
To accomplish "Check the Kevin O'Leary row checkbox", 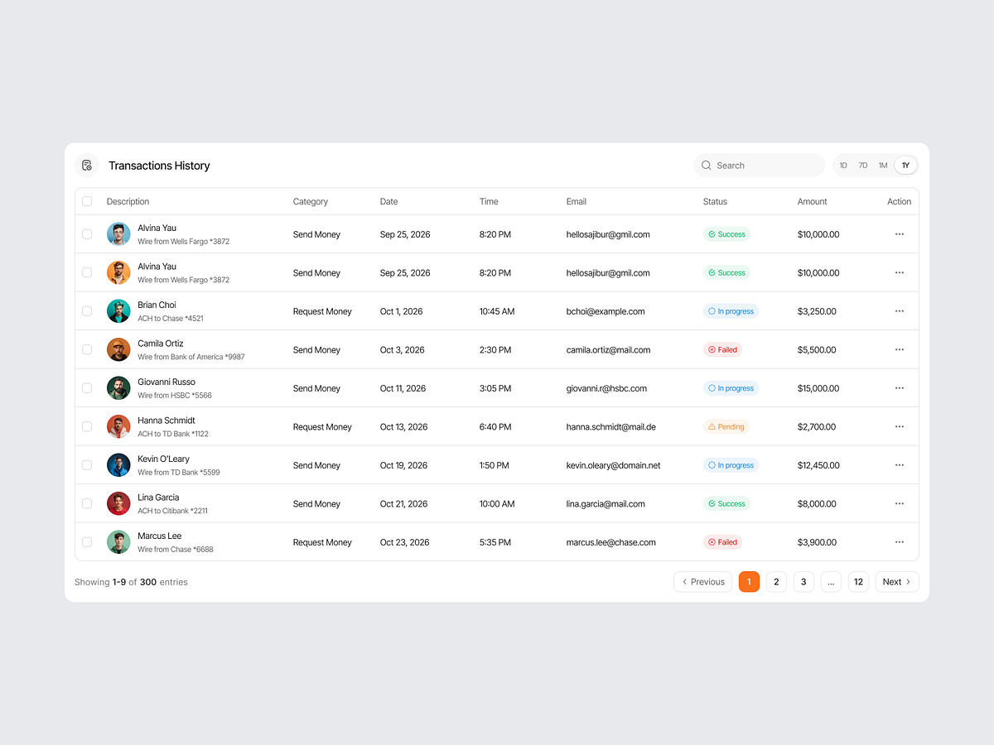I will click(87, 465).
